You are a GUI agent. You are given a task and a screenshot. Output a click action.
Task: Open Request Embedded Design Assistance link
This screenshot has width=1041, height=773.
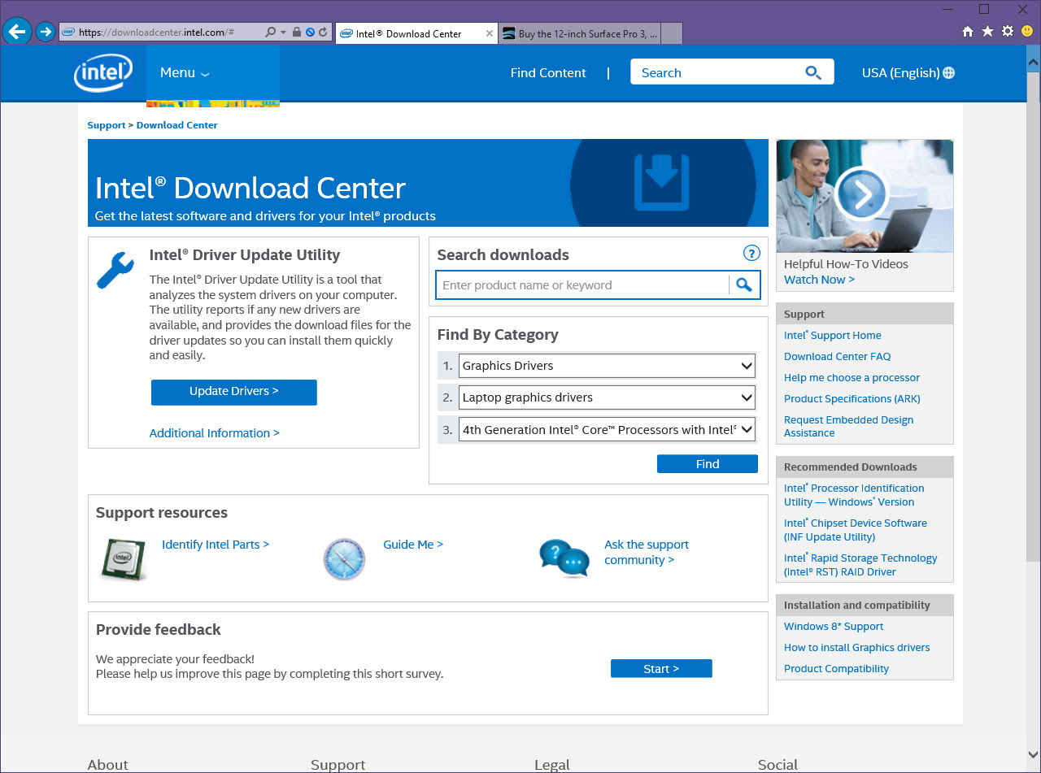tap(849, 426)
